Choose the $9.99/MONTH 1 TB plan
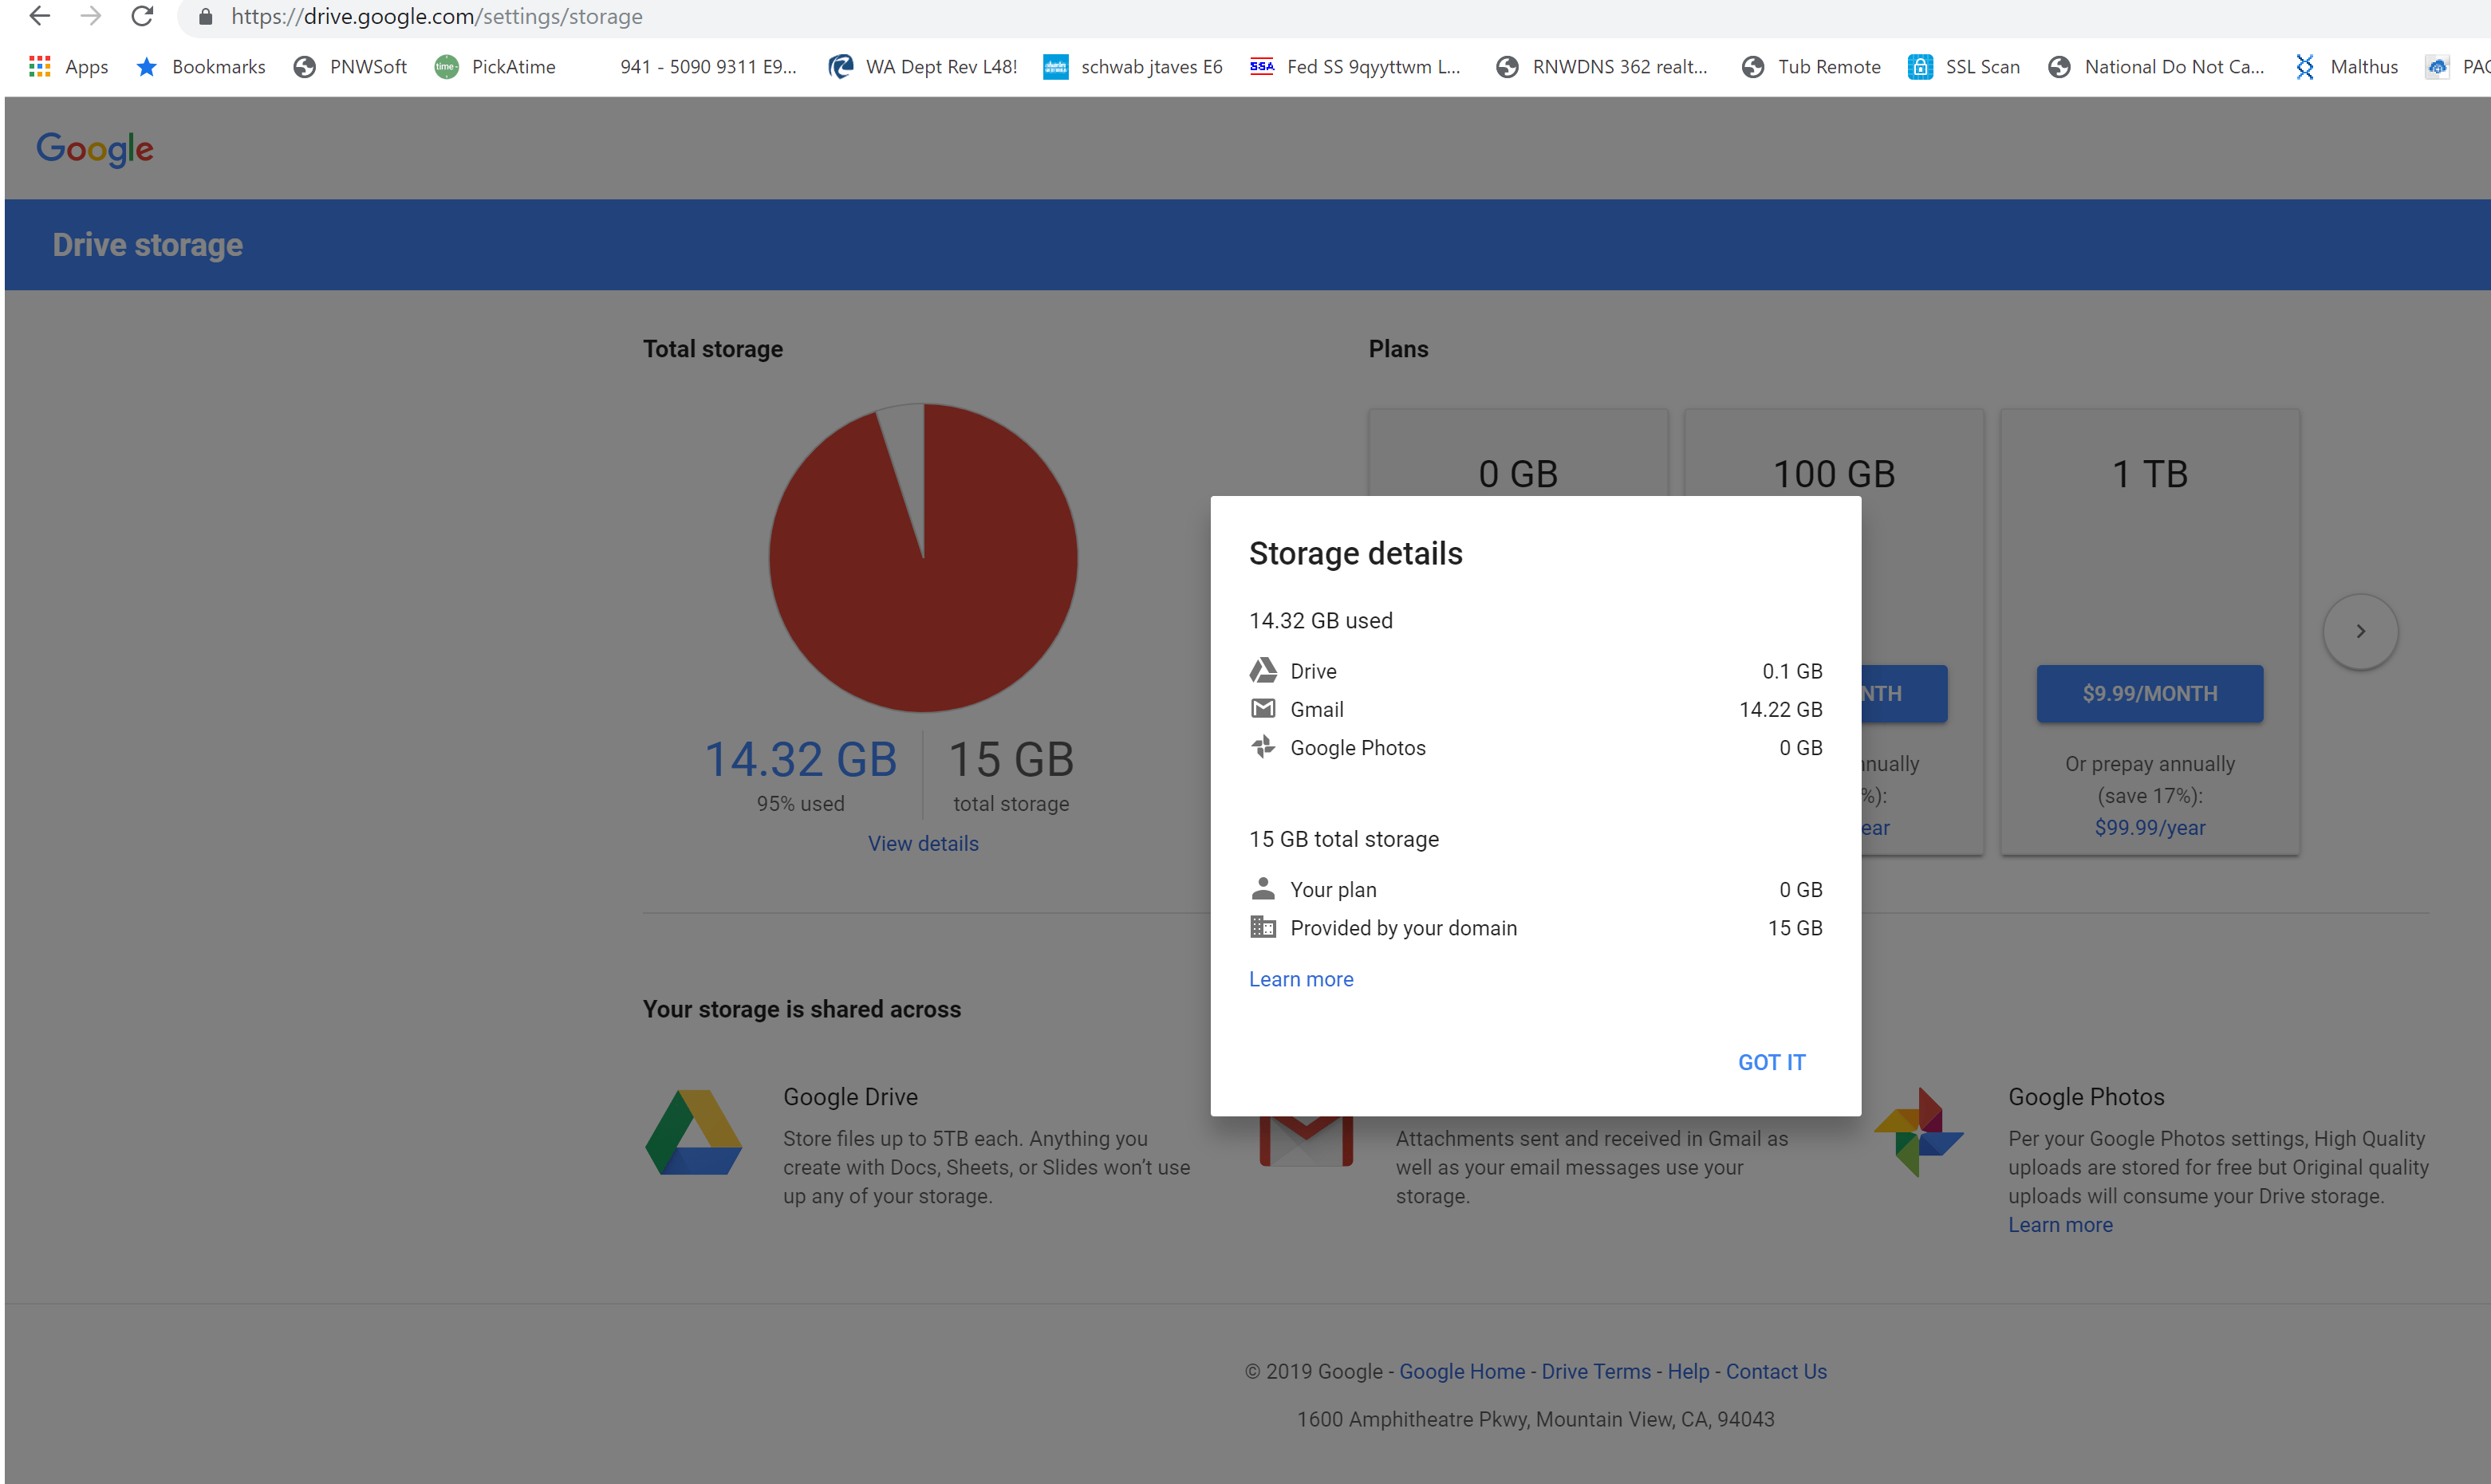Viewport: 2491px width, 1484px height. pyautogui.click(x=2150, y=693)
